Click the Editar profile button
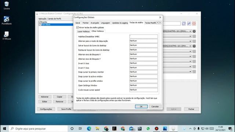 pos(45,102)
